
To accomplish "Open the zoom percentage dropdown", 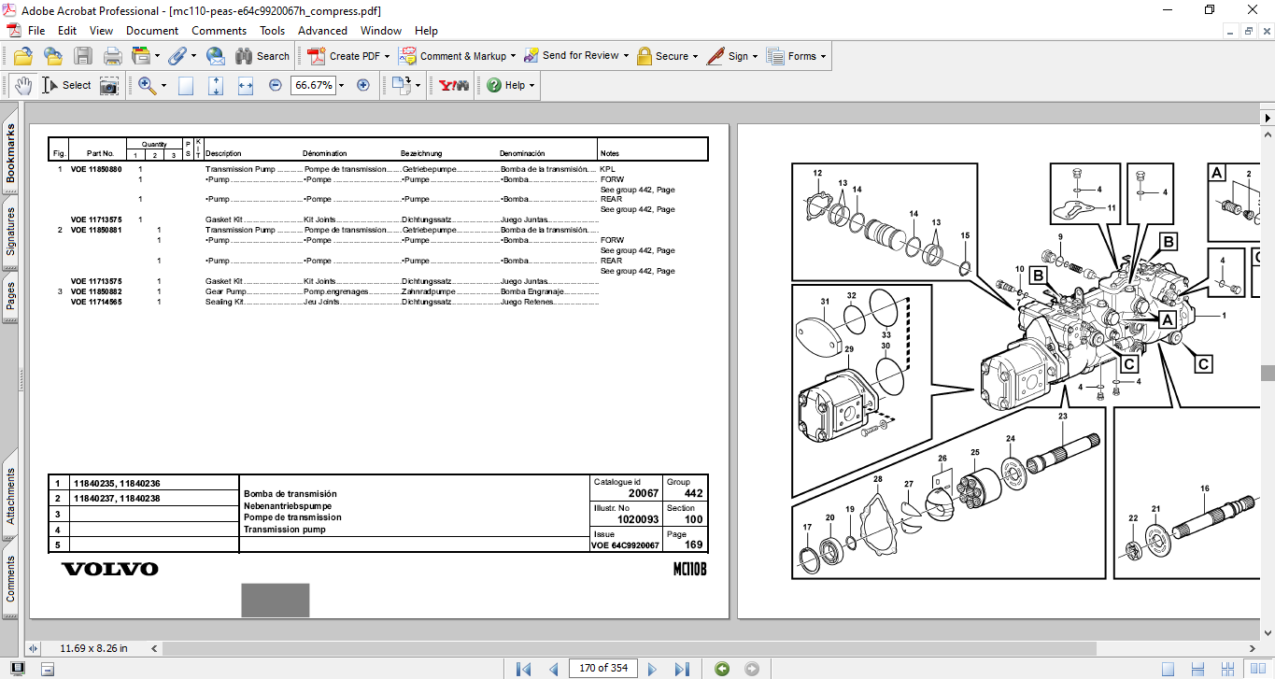I will [342, 85].
